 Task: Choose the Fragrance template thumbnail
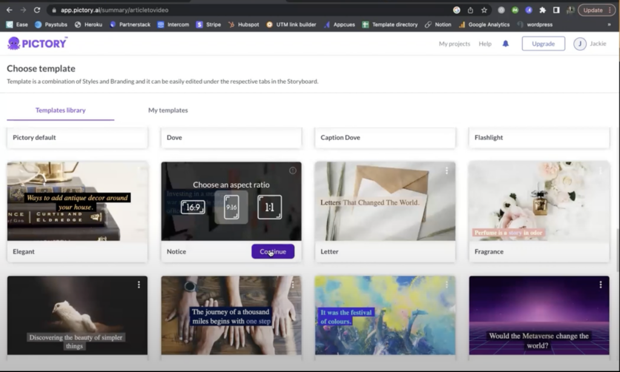coord(539,201)
